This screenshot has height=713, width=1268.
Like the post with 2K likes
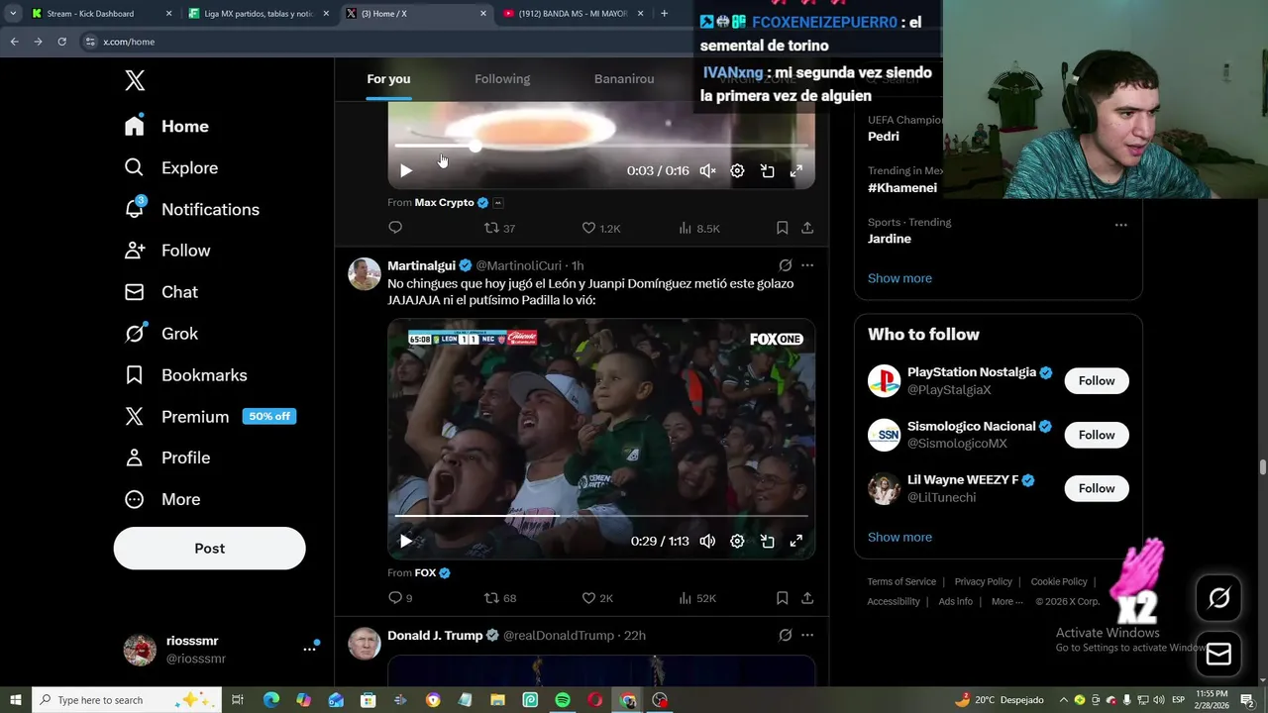[597, 598]
